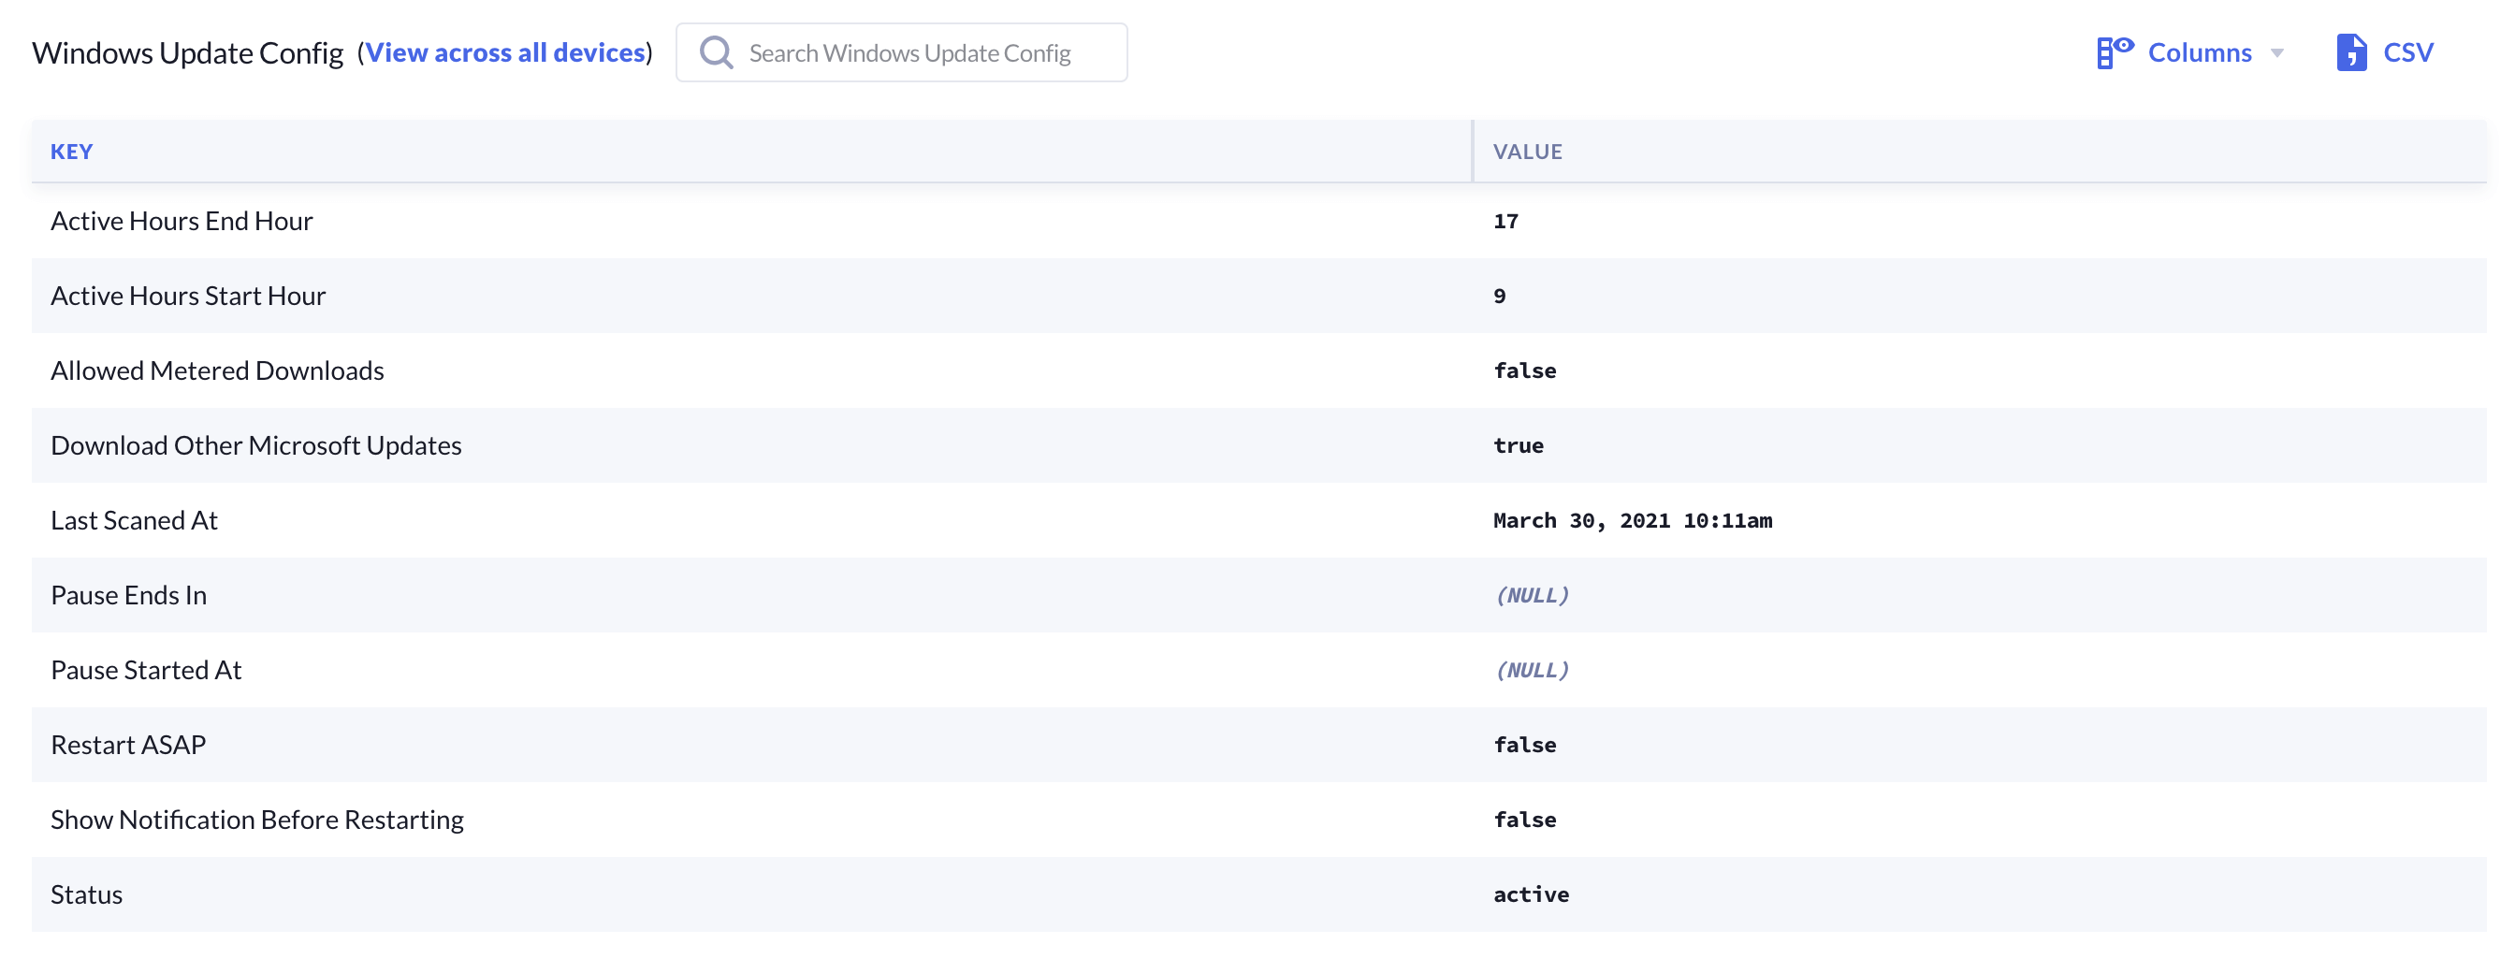Click the Columns visibility icon
This screenshot has height=973, width=2515.
click(x=2114, y=52)
